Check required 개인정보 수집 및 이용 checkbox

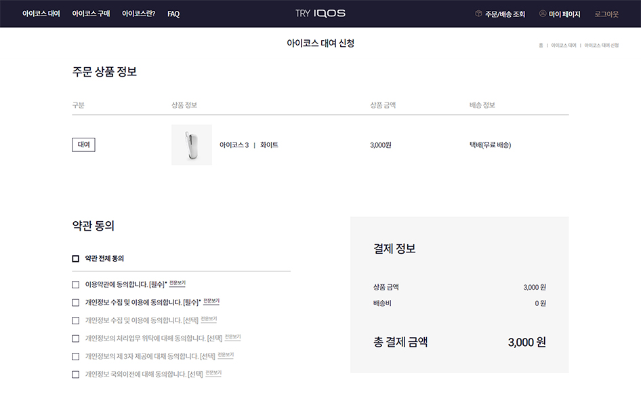coord(76,303)
